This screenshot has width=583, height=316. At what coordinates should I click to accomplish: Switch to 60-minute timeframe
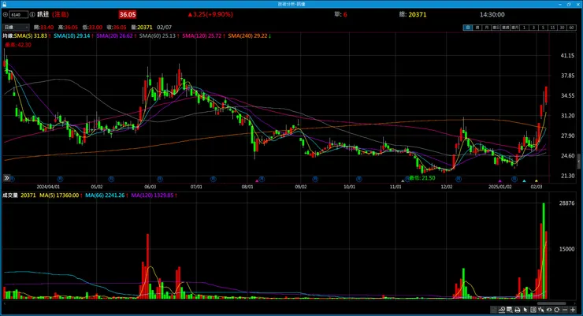pos(571,28)
